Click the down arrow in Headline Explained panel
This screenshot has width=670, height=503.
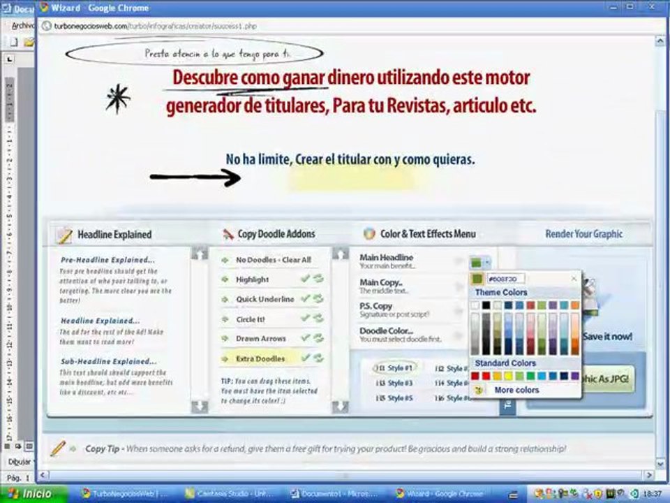pos(200,406)
